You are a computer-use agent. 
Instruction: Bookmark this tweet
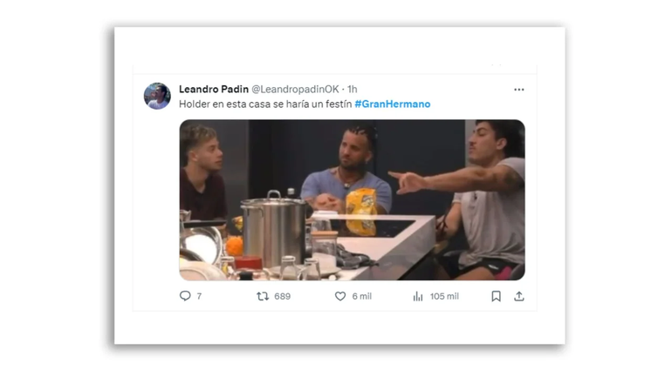496,296
